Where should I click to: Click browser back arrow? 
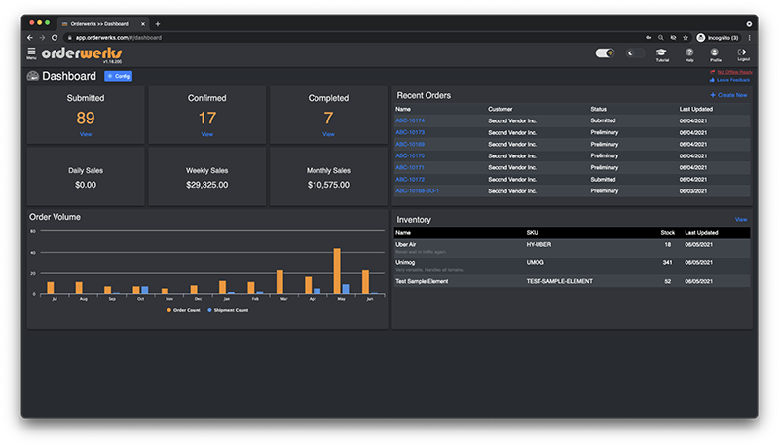30,38
